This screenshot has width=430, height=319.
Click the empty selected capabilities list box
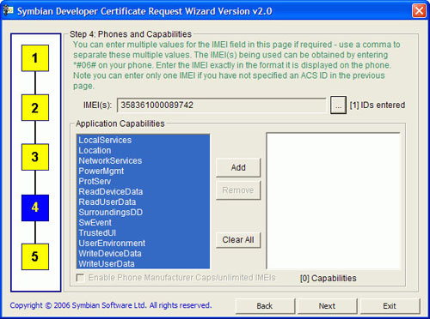coord(333,201)
